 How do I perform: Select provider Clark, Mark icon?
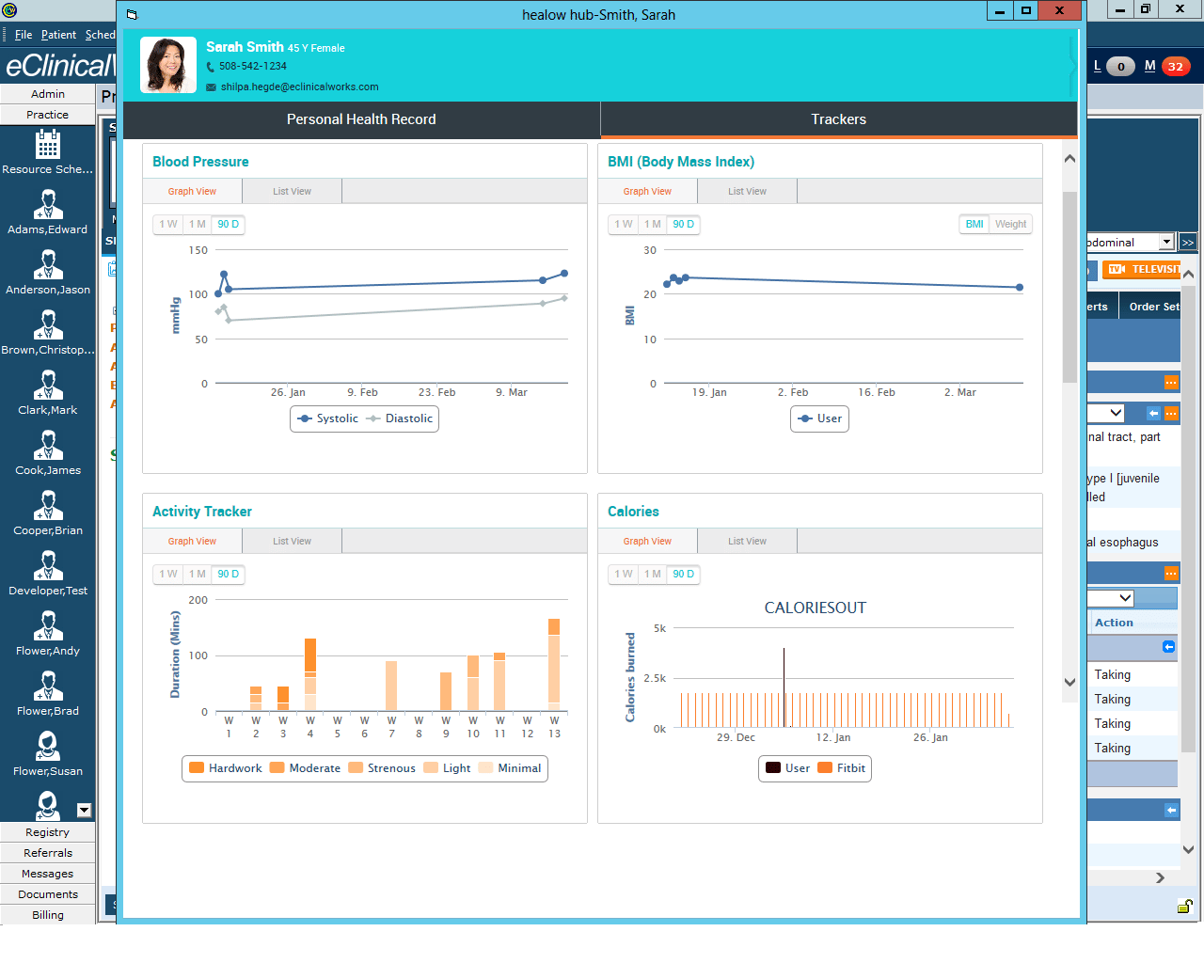click(x=47, y=386)
